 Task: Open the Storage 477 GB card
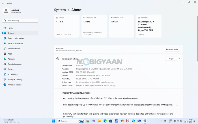tap(67, 26)
